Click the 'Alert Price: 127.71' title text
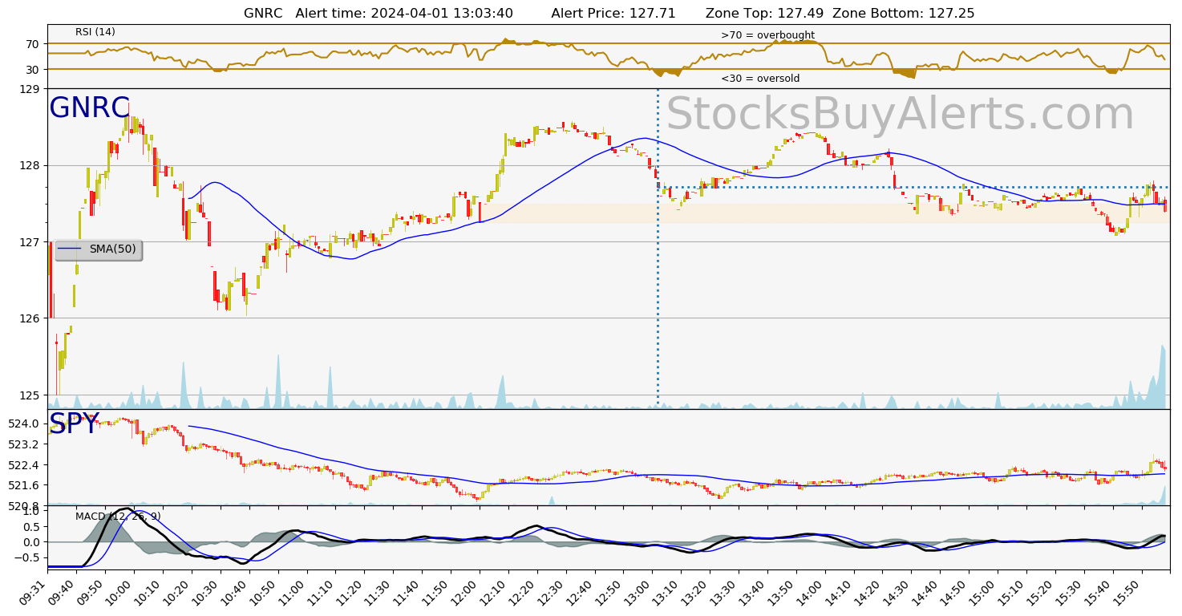This screenshot has width=1182, height=616. 613,14
